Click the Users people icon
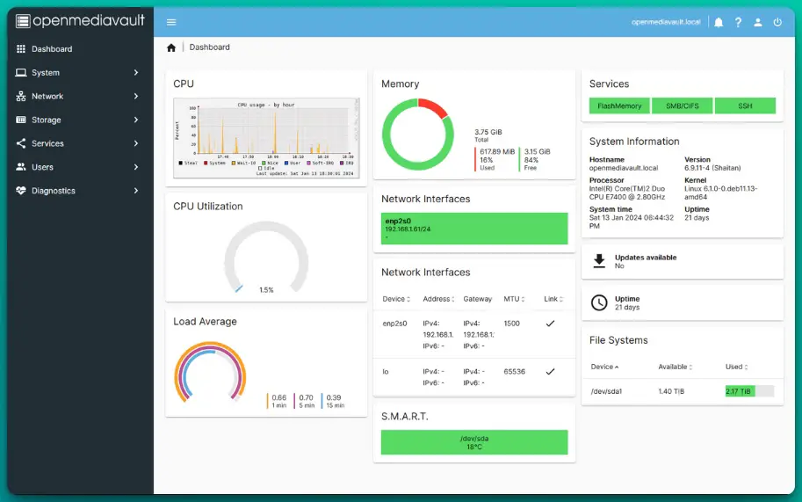Image resolution: width=802 pixels, height=502 pixels. point(21,166)
